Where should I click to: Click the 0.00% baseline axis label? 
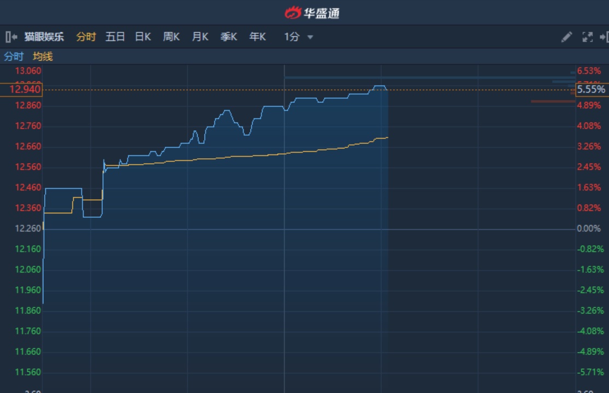tap(588, 228)
